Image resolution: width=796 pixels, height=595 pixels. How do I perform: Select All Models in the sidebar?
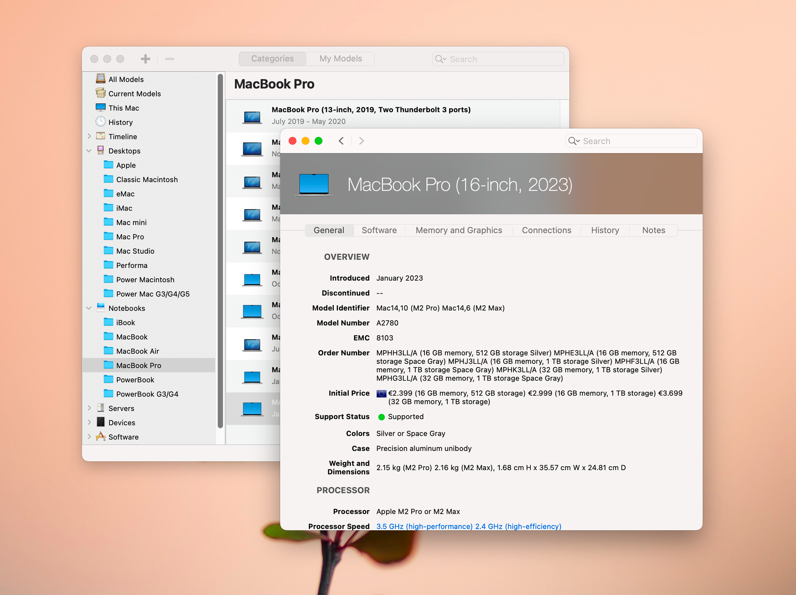pos(126,79)
